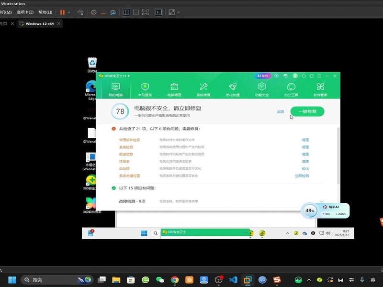
Task: Click the 360 results list scrollbar
Action: [x=338, y=156]
